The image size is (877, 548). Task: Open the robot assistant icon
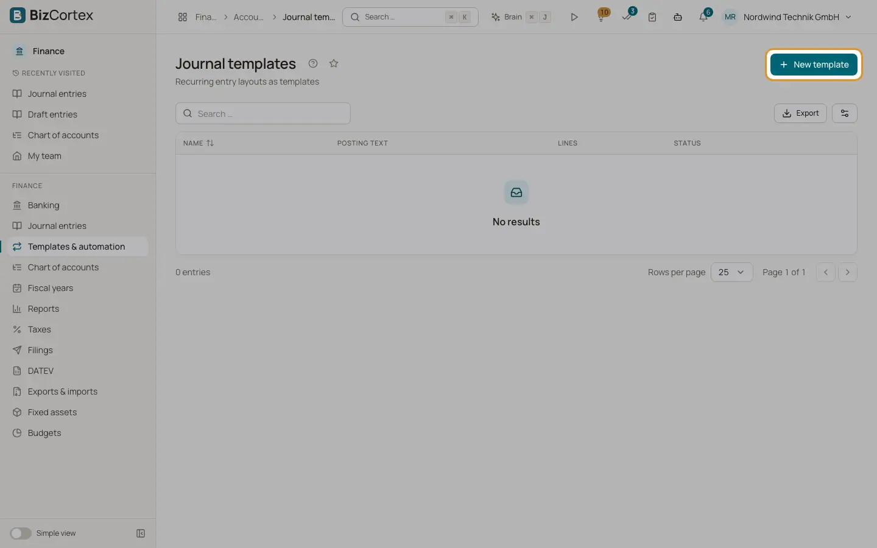click(678, 17)
